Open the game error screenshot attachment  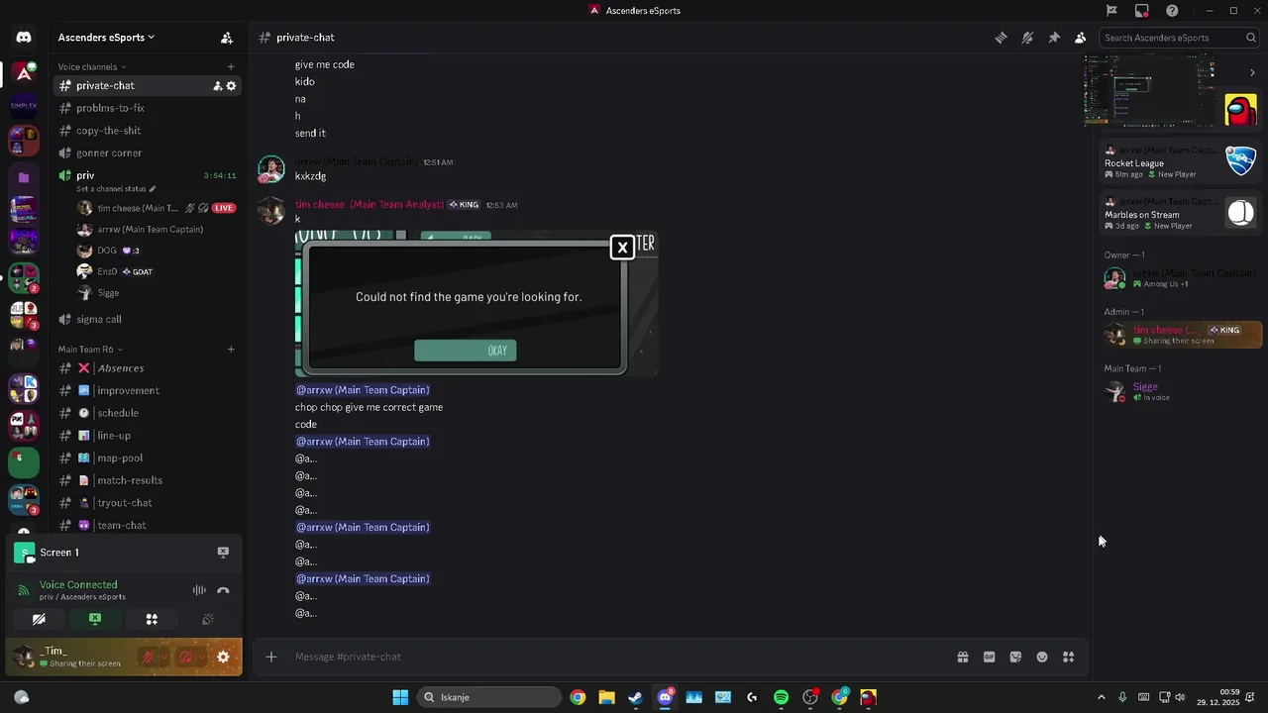pos(476,303)
